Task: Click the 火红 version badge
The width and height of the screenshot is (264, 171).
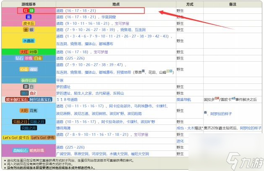Action: pos(24,52)
